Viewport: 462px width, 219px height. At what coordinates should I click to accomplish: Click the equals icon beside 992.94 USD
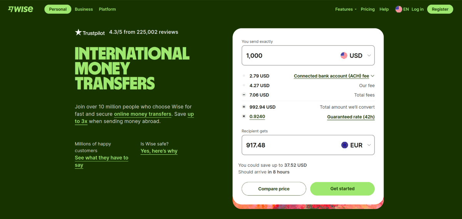pyautogui.click(x=244, y=107)
